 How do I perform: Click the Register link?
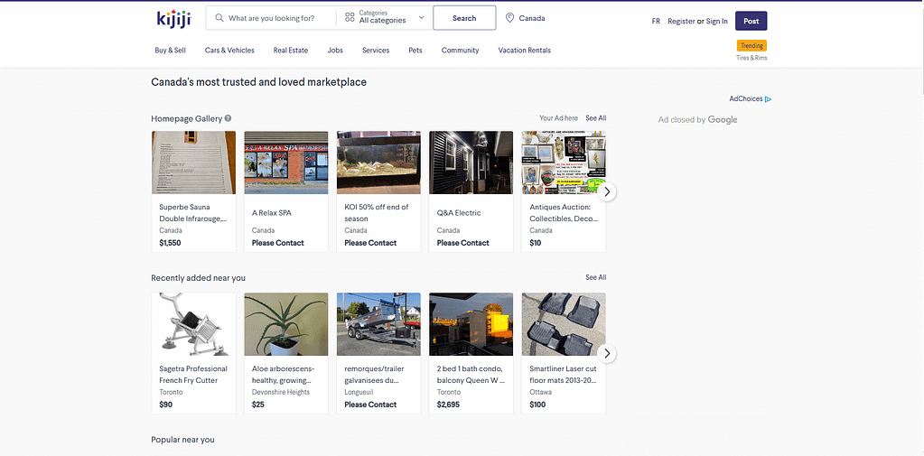tap(681, 21)
